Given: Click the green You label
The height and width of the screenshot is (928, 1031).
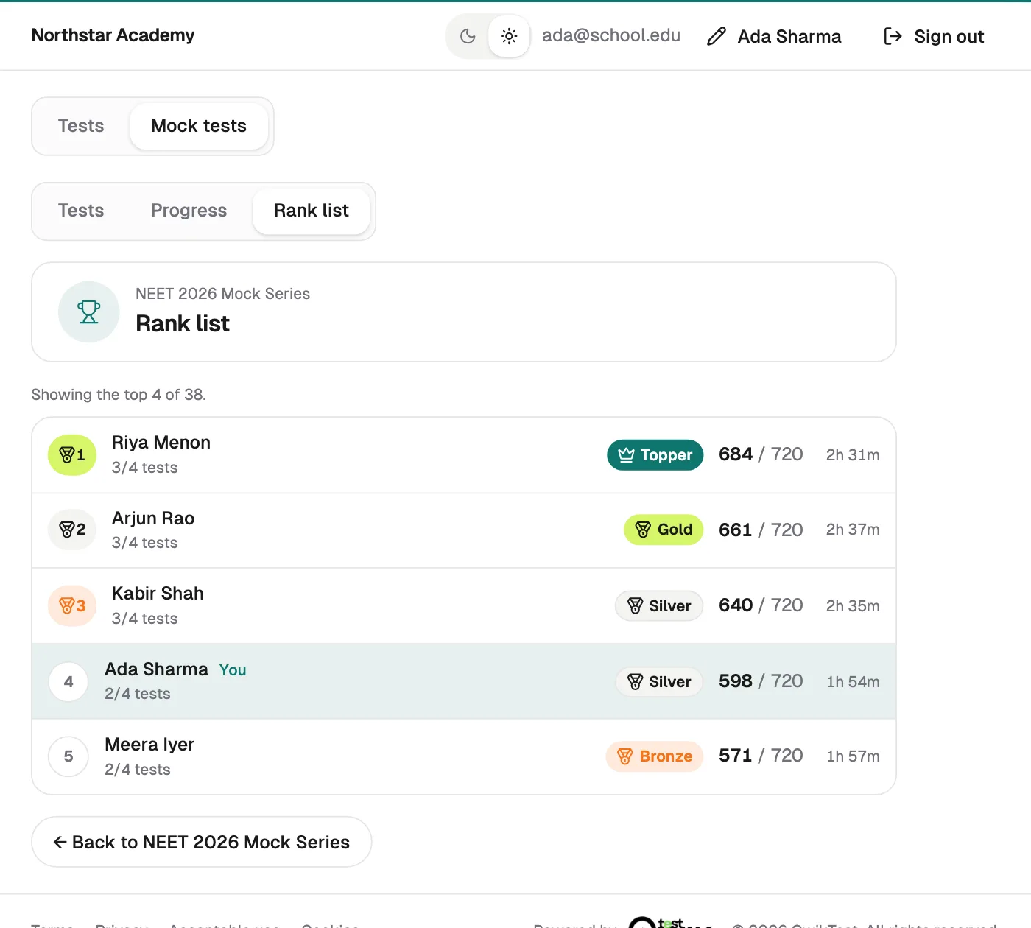Looking at the screenshot, I should coord(233,670).
